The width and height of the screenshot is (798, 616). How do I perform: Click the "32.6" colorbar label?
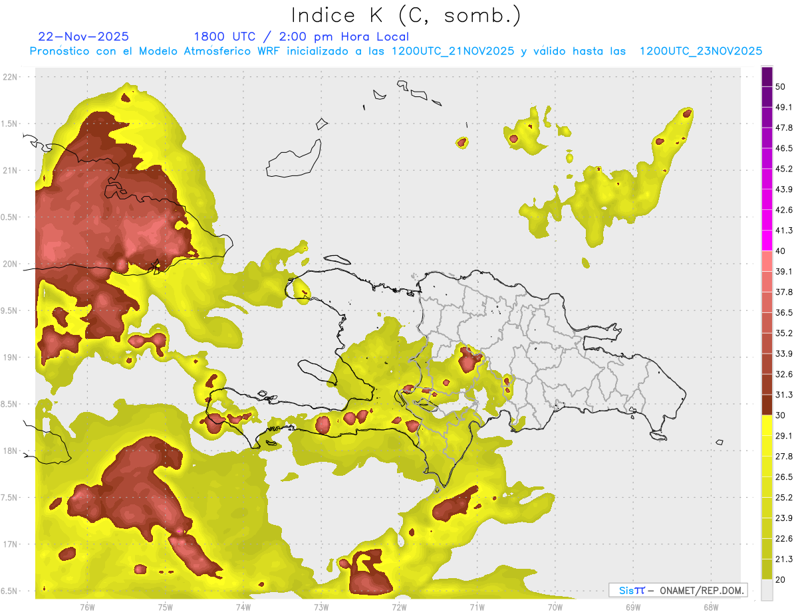click(784, 374)
